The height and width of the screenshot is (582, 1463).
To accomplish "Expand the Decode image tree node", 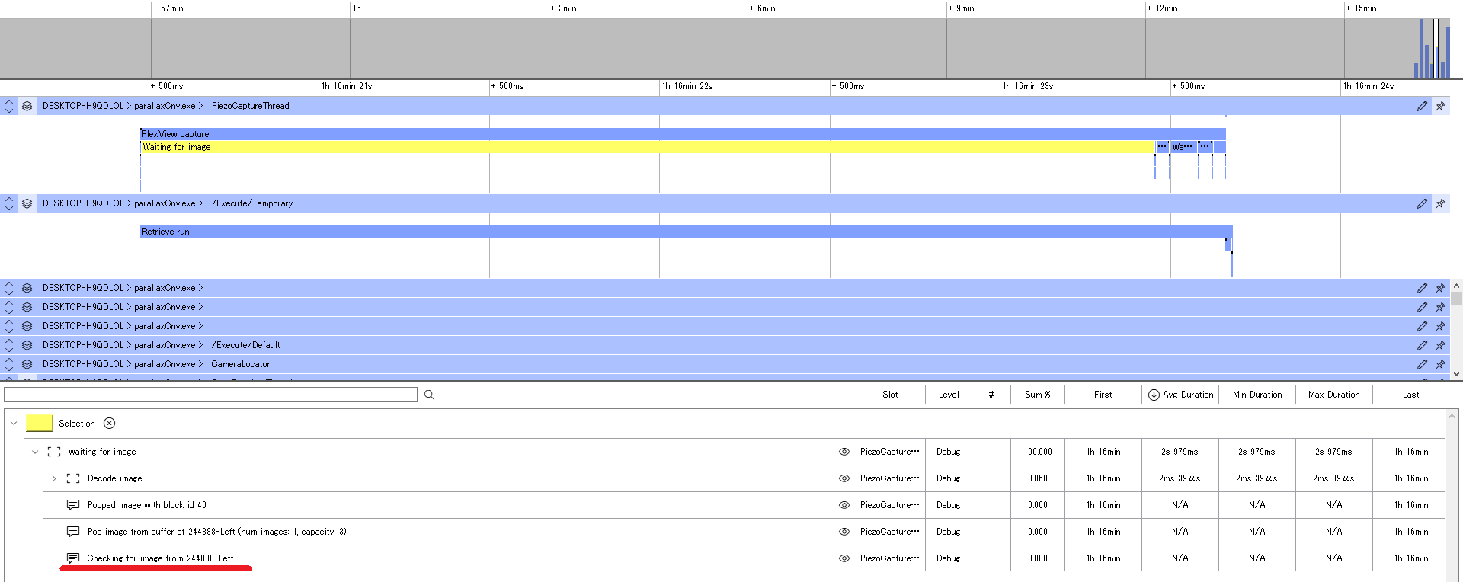I will tap(54, 478).
